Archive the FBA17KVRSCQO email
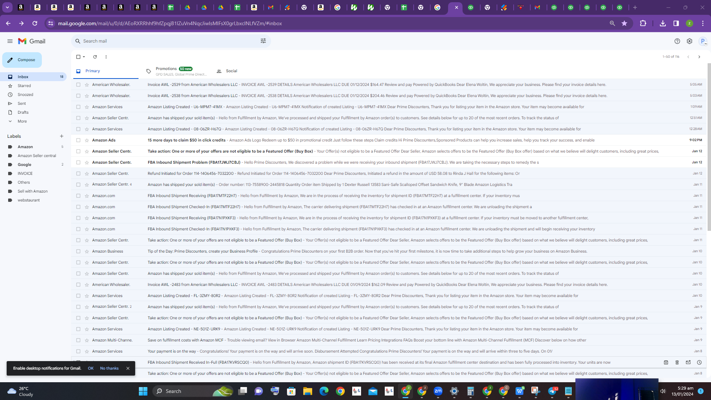This screenshot has height=400, width=711. pos(666,362)
